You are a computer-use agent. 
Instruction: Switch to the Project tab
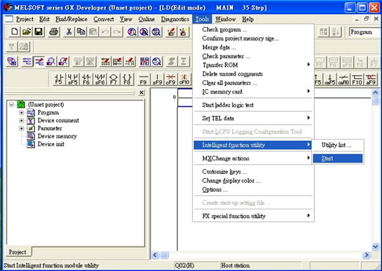pos(17,252)
